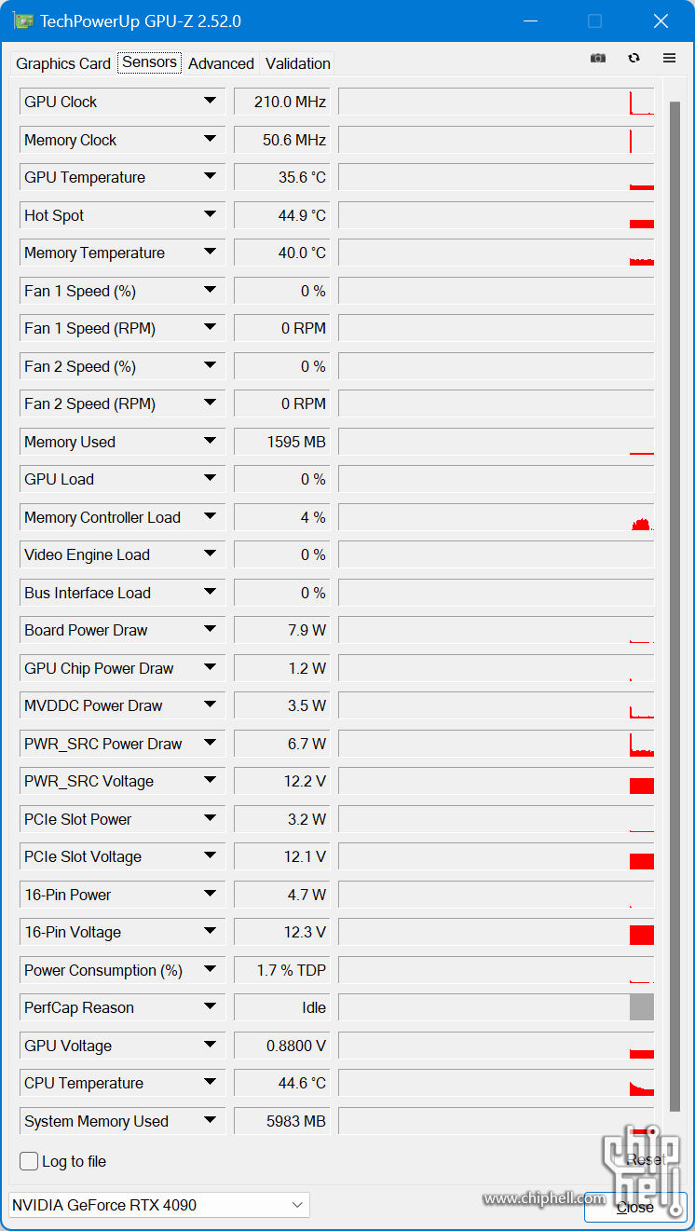
Task: Open System Memory Used dropdown
Action: coord(210,1121)
